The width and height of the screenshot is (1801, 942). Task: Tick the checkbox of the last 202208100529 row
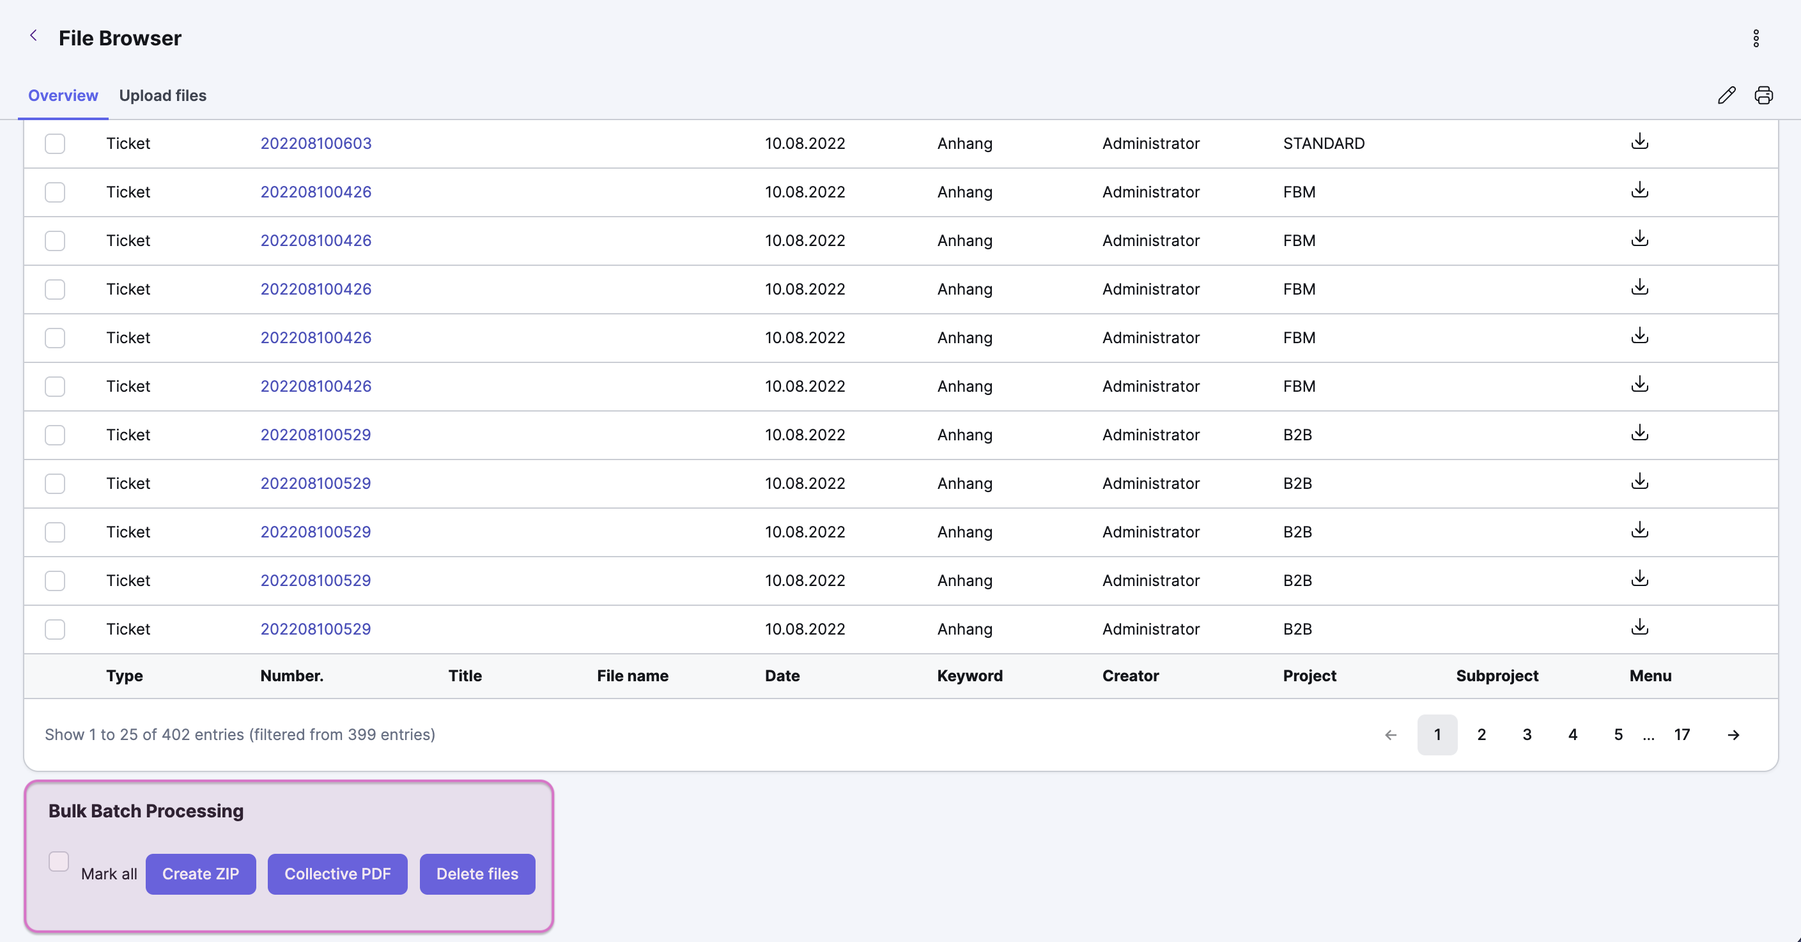[x=54, y=629]
